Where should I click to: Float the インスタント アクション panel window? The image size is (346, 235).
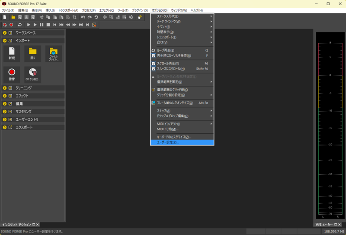pyautogui.click(x=34, y=225)
